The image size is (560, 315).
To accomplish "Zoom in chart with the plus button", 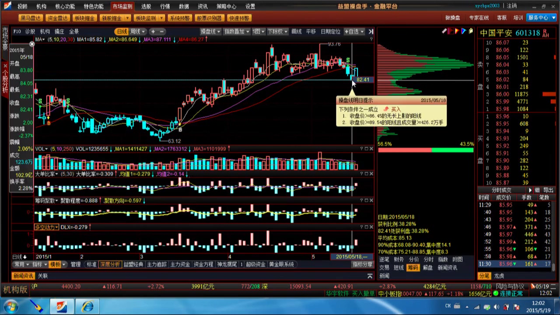I will tap(153, 31).
